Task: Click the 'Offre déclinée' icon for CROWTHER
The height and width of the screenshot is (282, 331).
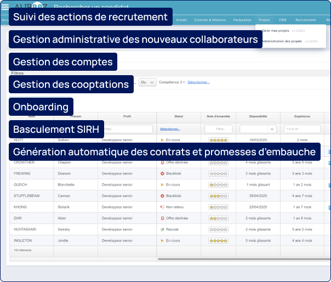Action: [162, 162]
